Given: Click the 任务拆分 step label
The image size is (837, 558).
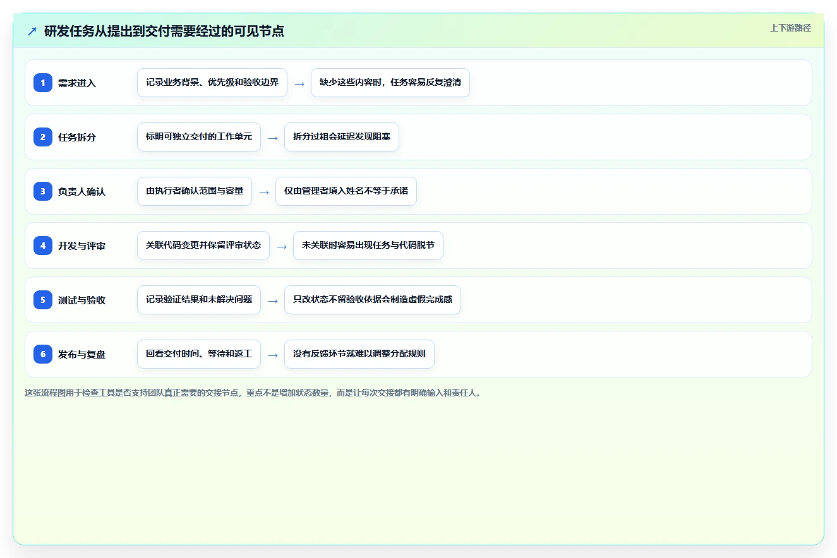Looking at the screenshot, I should [77, 137].
